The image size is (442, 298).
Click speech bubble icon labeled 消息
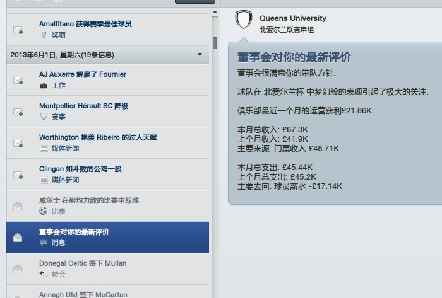coord(44,243)
